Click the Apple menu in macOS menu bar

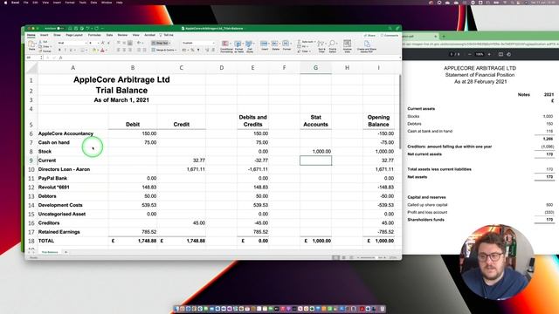(5, 3)
